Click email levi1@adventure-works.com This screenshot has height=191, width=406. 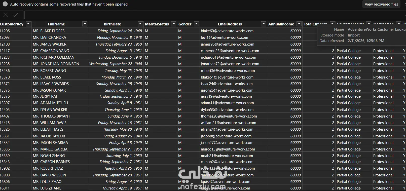pyautogui.click(x=224, y=37)
